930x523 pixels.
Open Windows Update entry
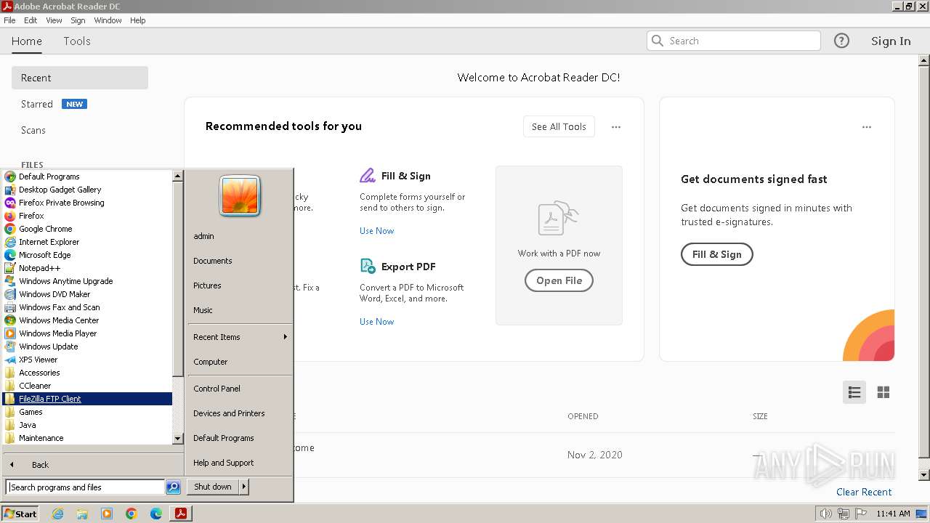48,346
